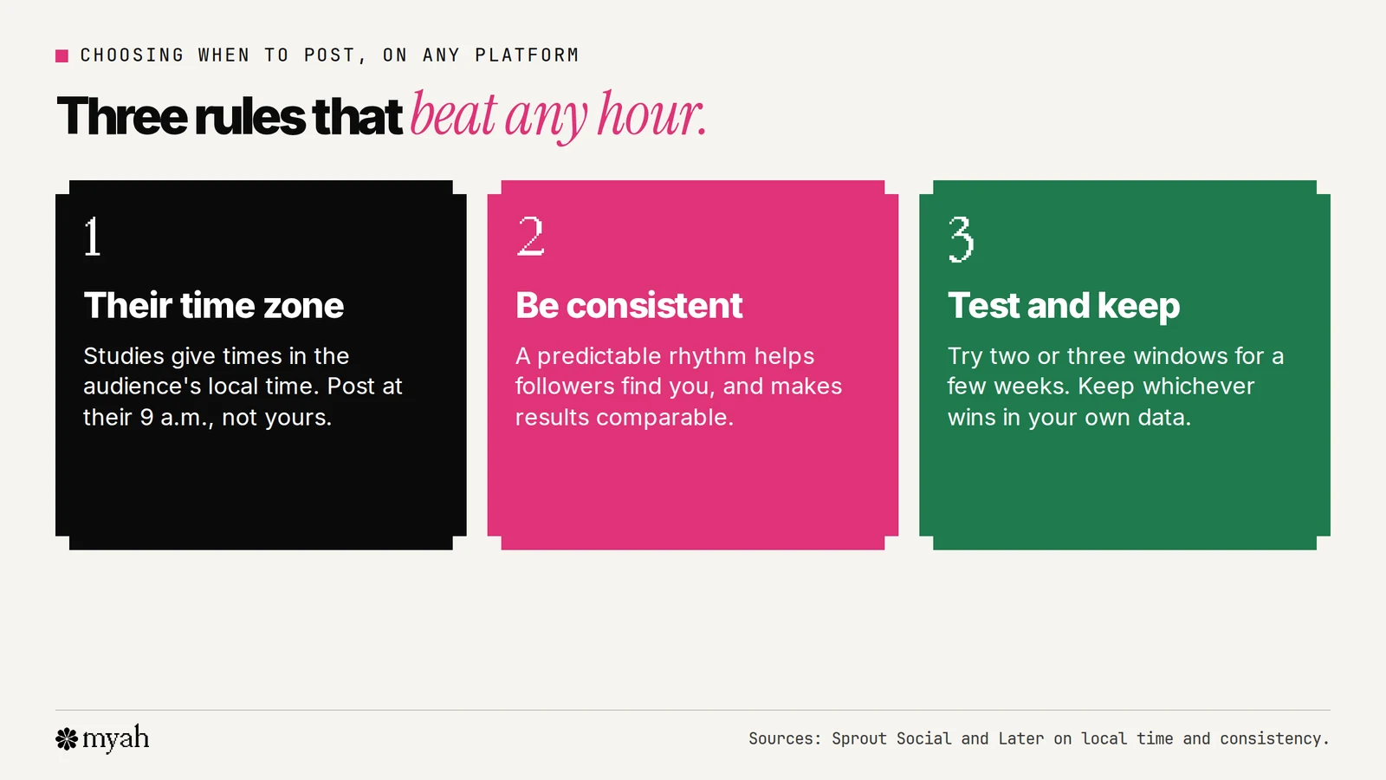Click the numeral 3 on the green card
The width and height of the screenshot is (1386, 780).
click(x=962, y=239)
